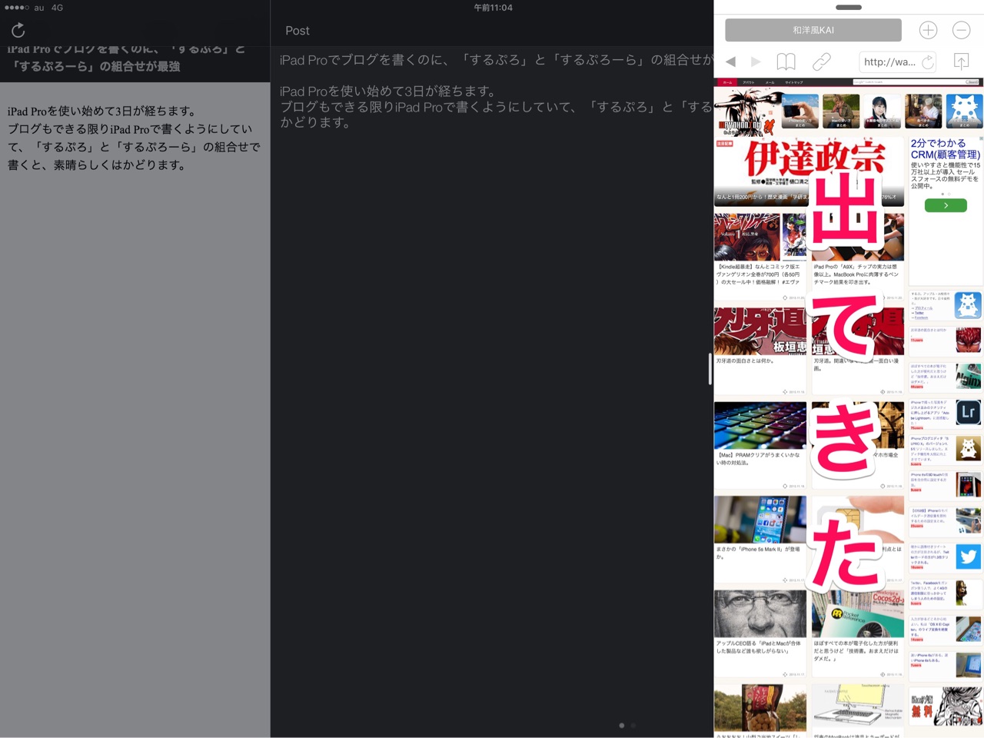Open the sidebar brown cat app icon
The height and width of the screenshot is (738, 984).
(x=968, y=448)
